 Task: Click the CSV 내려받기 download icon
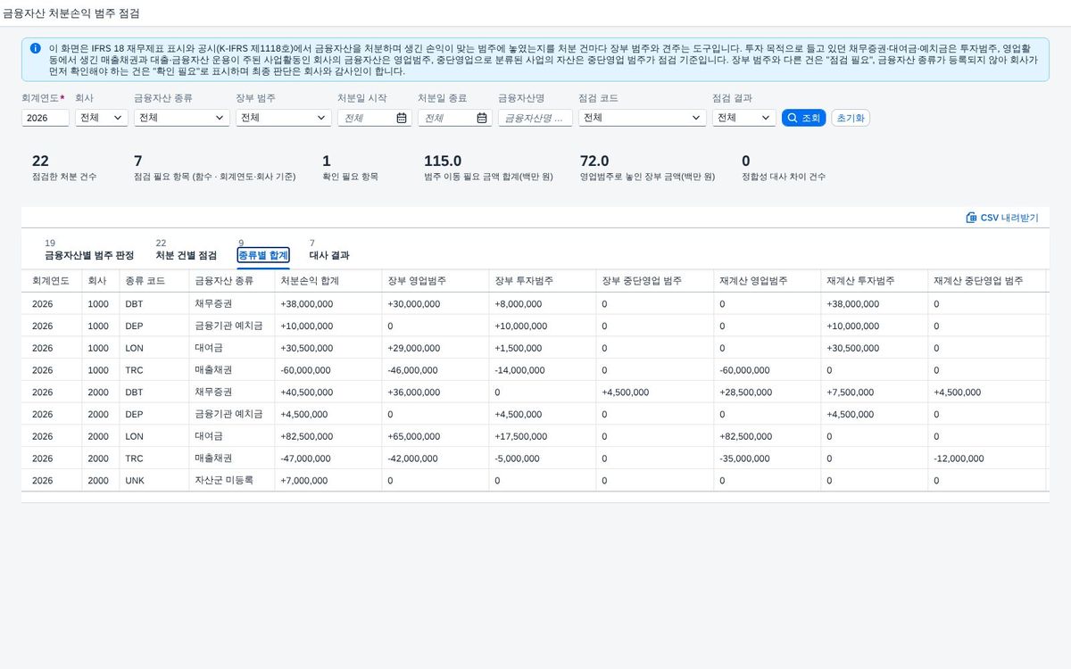pyautogui.click(x=971, y=218)
